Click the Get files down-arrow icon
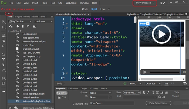The height and width of the screenshot is (109, 189). pyautogui.click(x=18, y=26)
